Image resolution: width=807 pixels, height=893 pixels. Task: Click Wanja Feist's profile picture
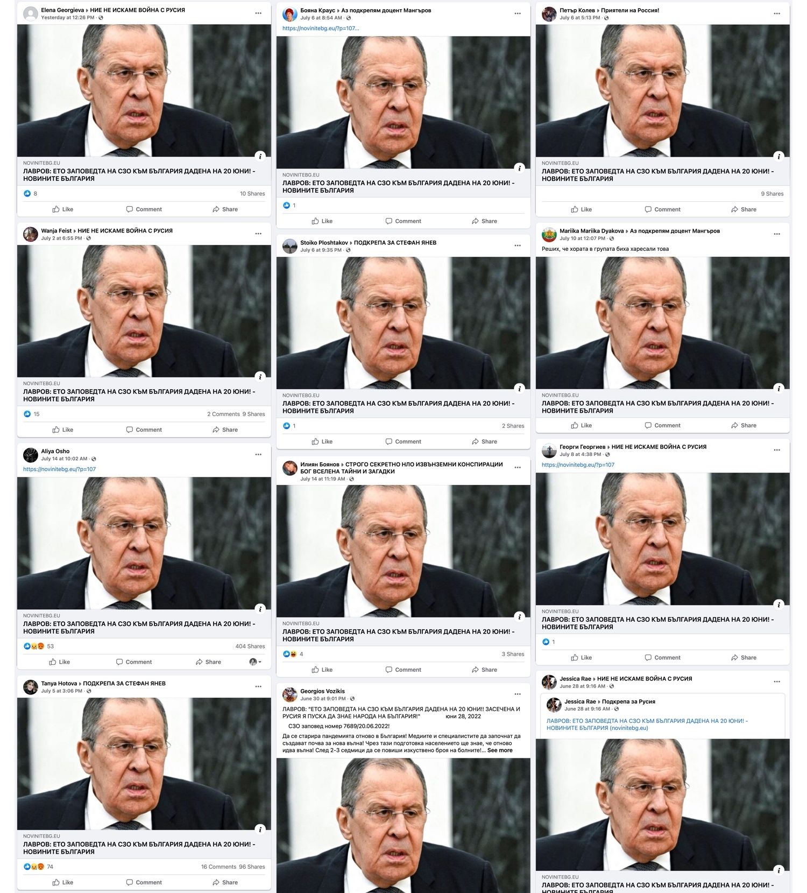coord(31,234)
